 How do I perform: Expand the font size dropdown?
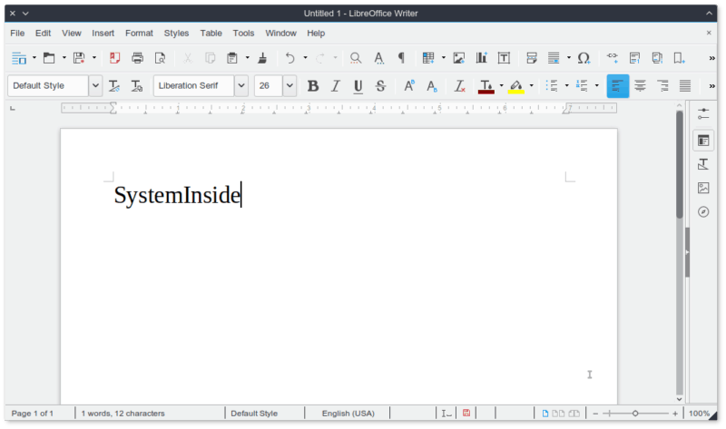[x=289, y=86]
